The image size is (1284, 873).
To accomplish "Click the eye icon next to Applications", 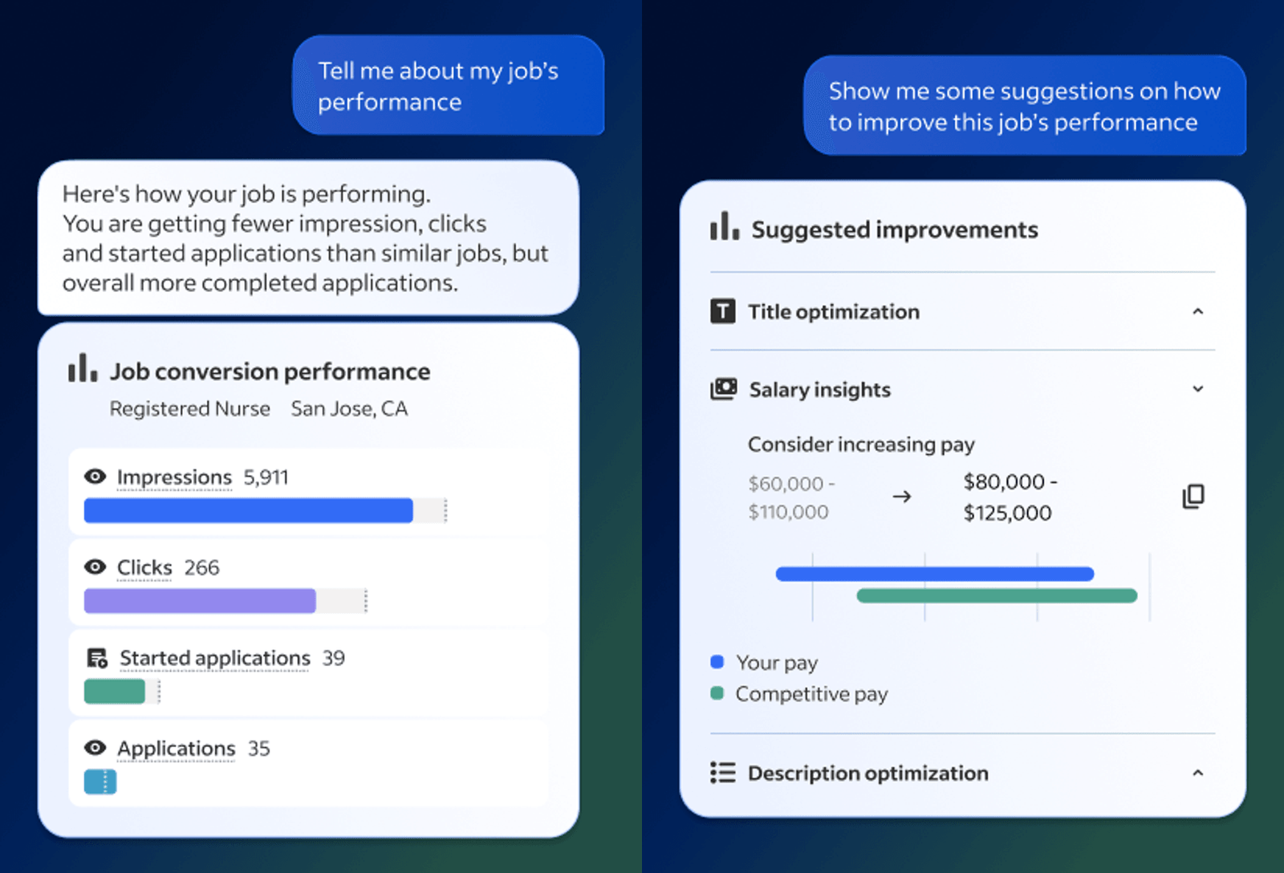I will (95, 748).
